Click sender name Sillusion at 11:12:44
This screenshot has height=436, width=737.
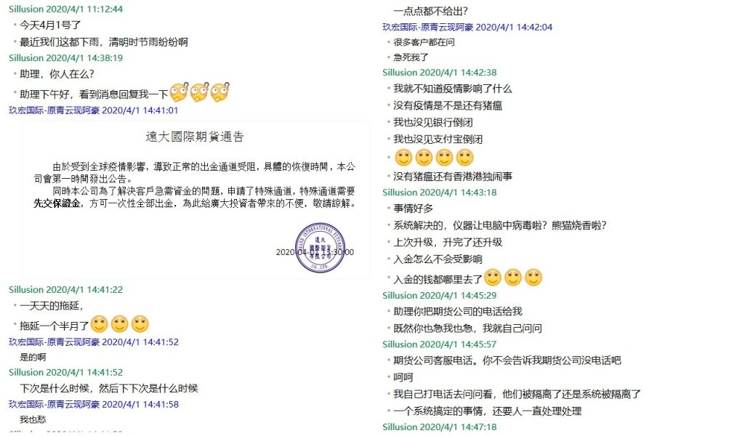tap(26, 9)
